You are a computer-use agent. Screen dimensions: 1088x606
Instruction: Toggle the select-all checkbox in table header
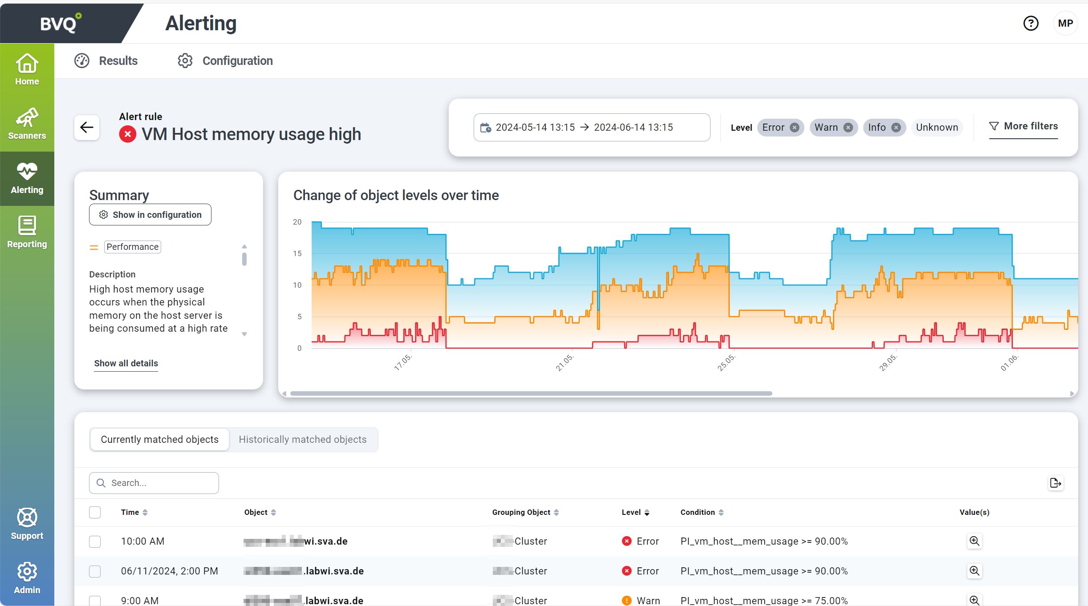[x=95, y=512]
